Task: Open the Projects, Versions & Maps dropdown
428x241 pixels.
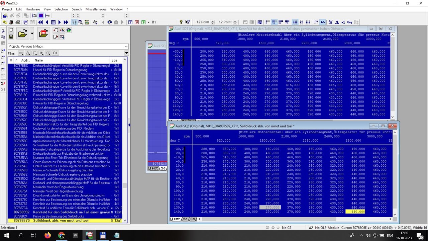Action: [x=68, y=47]
